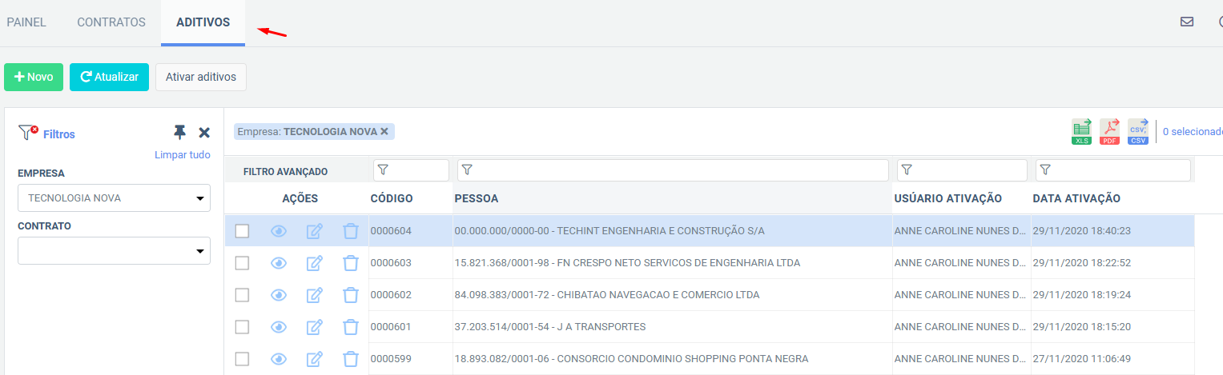Select the CHIBATAO NAVEGACAO E COMERCIO cell
This screenshot has height=375, width=1223.
point(672,295)
